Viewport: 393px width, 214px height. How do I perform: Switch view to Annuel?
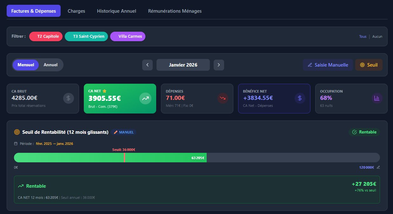[x=50, y=65]
